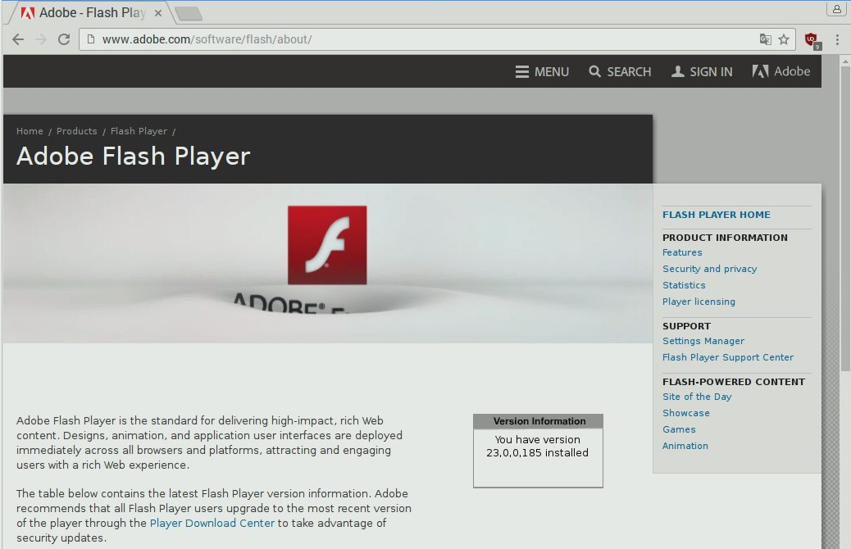This screenshot has height=549, width=851.
Task: Open the Products breadcrumb link
Action: [76, 131]
